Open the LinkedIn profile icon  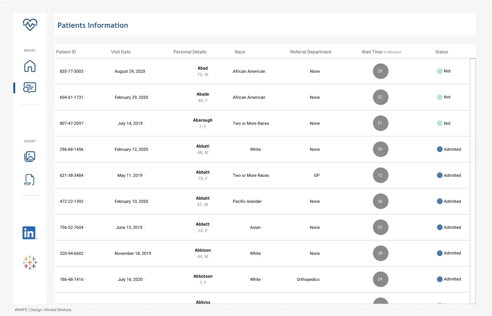[x=29, y=233]
